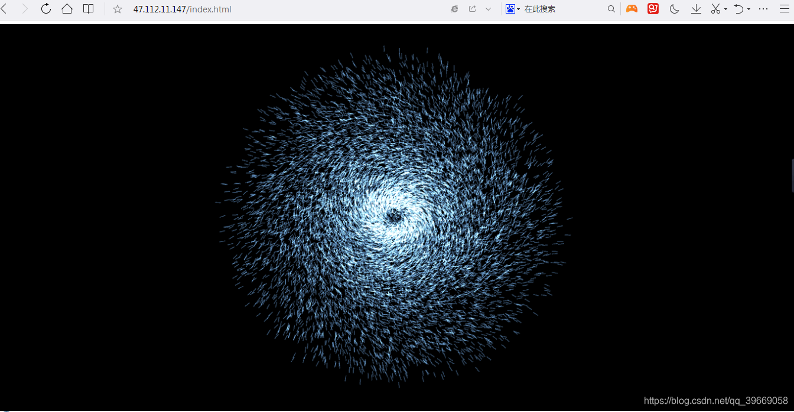Toggle night mode with the moon icon

(675, 9)
